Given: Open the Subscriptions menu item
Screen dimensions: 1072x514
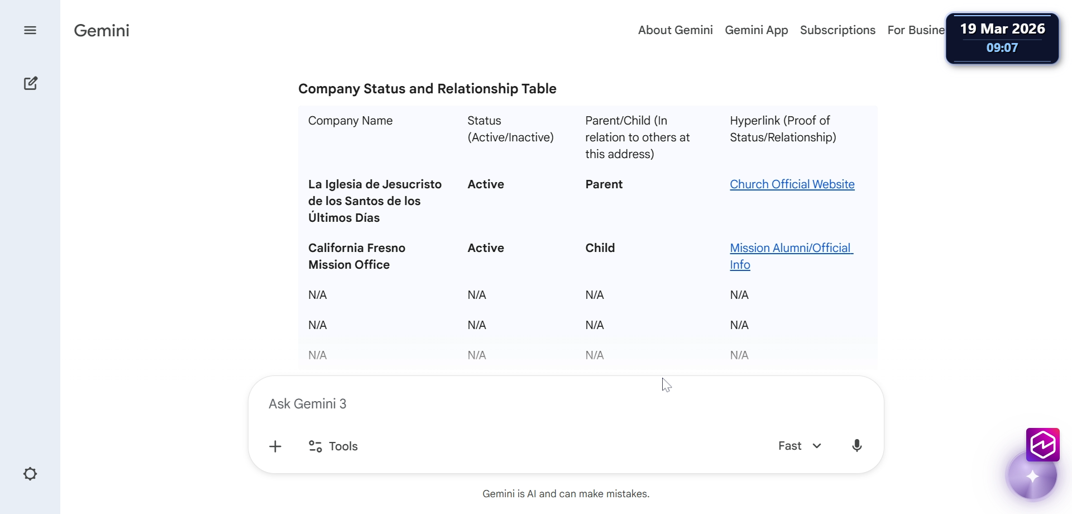Looking at the screenshot, I should (837, 30).
